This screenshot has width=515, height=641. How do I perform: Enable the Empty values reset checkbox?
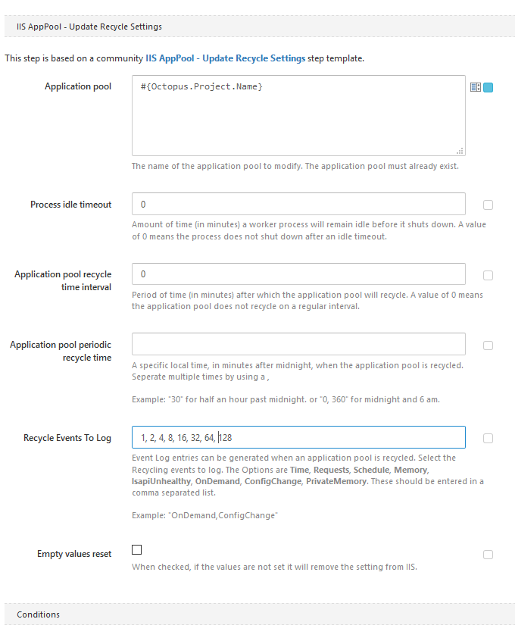[136, 549]
